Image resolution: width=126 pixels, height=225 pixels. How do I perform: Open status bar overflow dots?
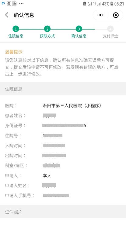pos(21,4)
